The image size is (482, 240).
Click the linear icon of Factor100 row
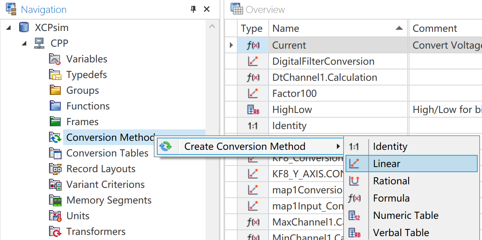(253, 94)
